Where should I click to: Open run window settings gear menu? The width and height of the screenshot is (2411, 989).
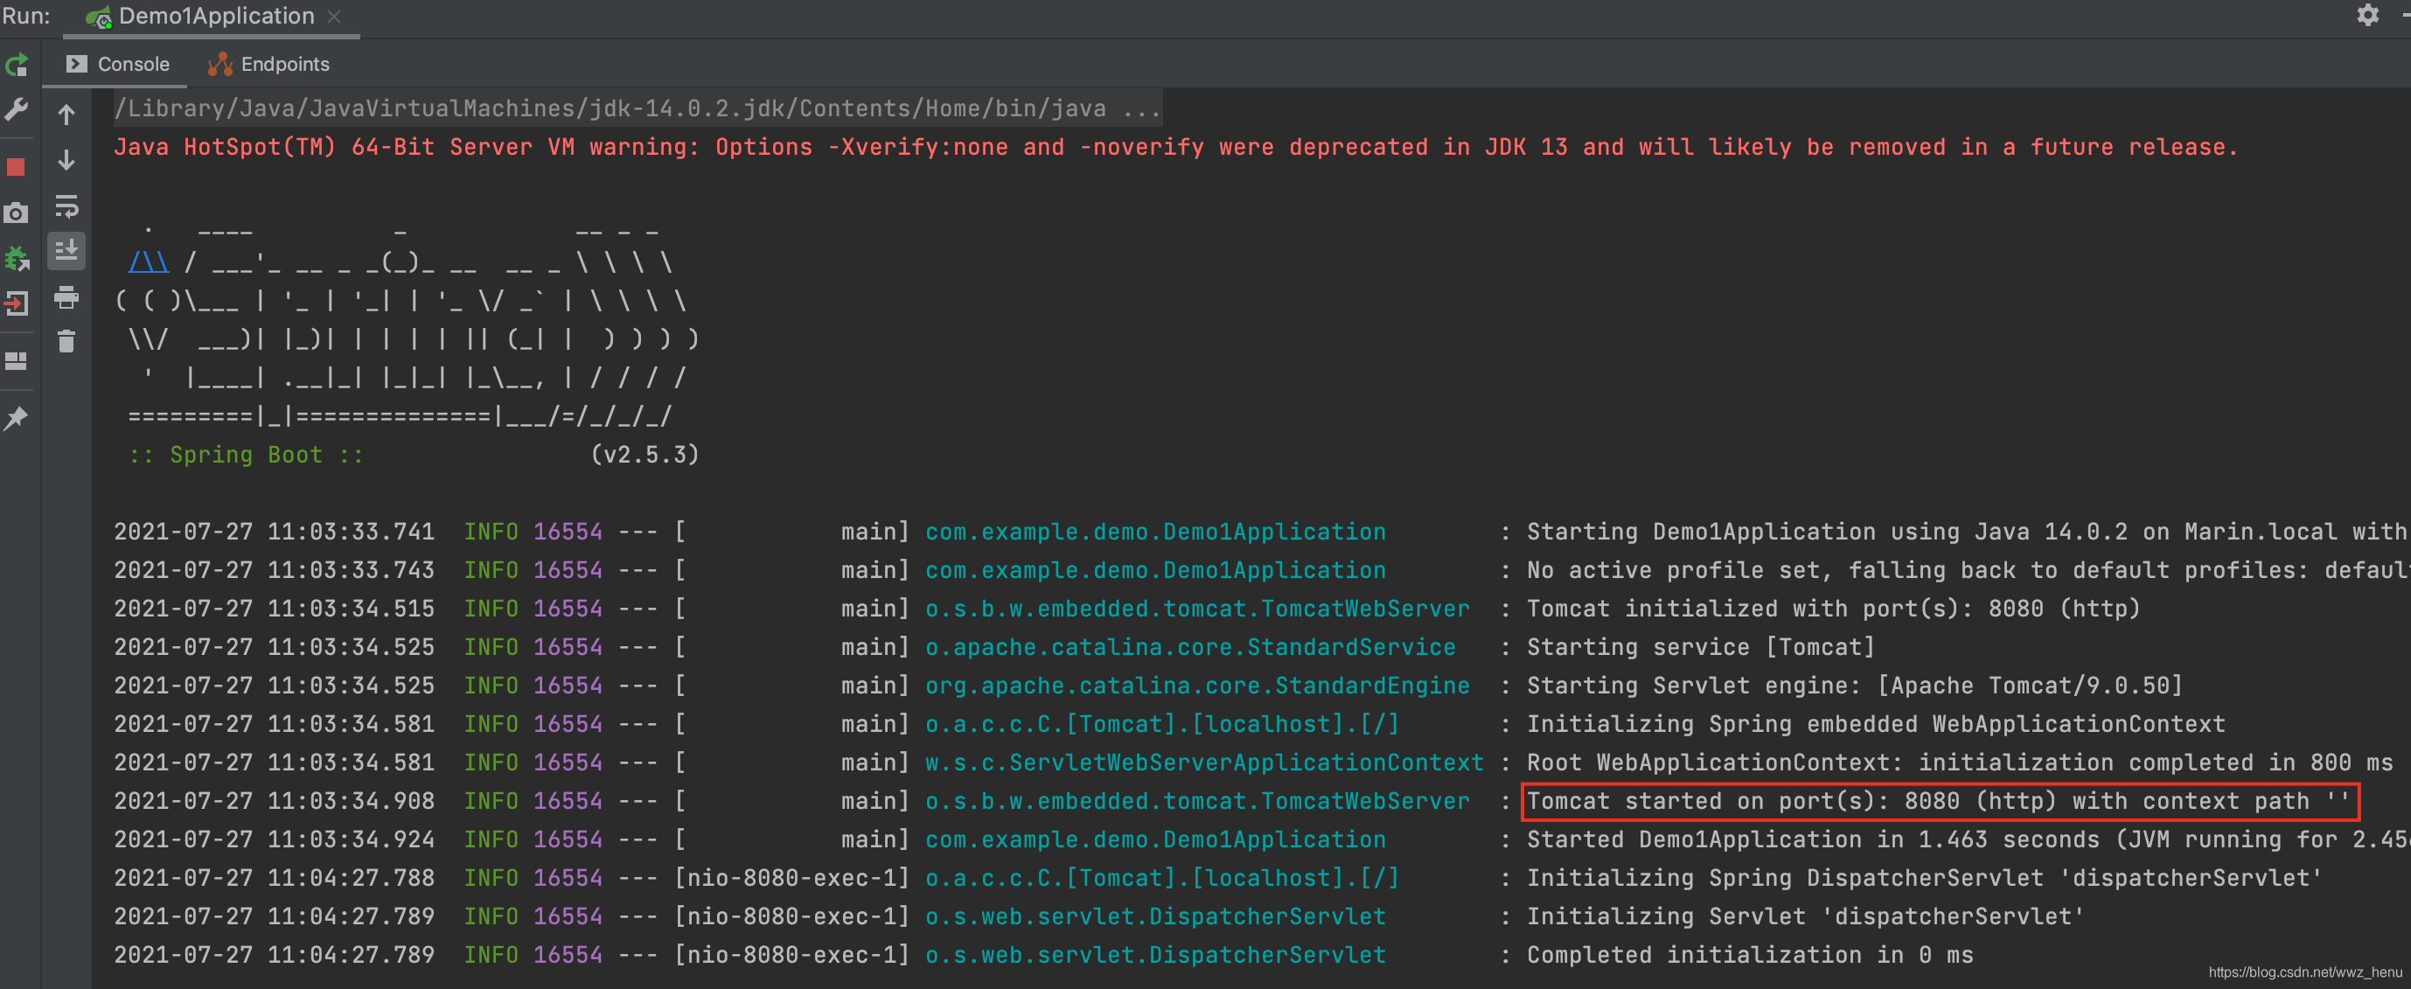pyautogui.click(x=2367, y=15)
